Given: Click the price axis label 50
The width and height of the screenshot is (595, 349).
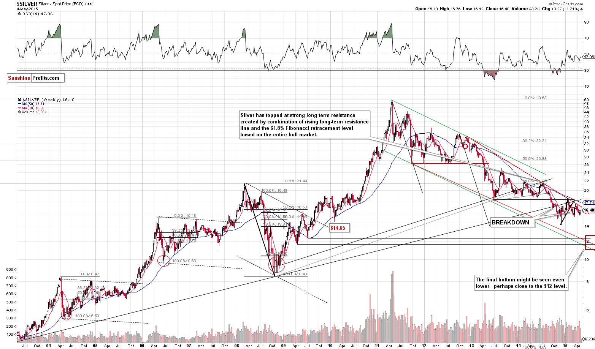Looking at the screenshot, I should coord(587,100).
